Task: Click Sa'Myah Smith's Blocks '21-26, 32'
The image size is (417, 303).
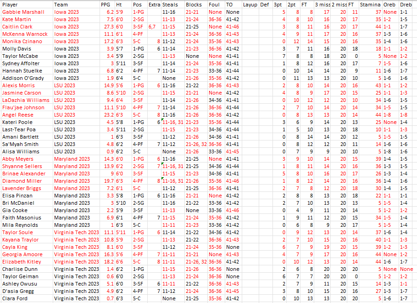Action: coord(196,144)
